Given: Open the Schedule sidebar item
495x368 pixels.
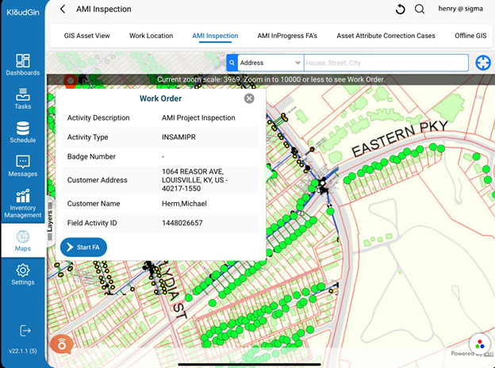Looking at the screenshot, I should tap(23, 132).
